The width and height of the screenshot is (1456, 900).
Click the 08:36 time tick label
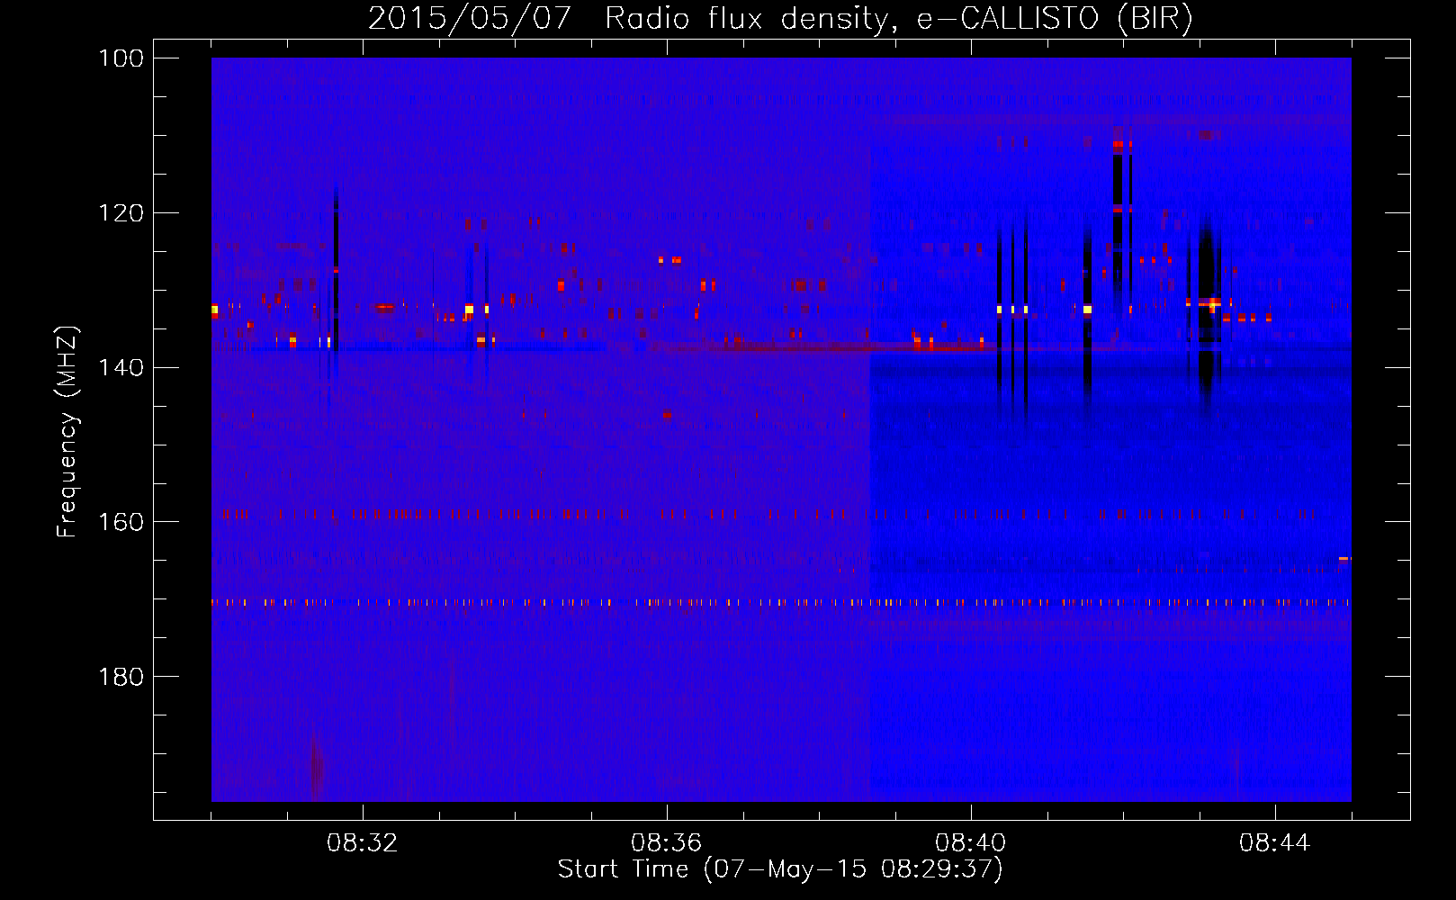666,843
